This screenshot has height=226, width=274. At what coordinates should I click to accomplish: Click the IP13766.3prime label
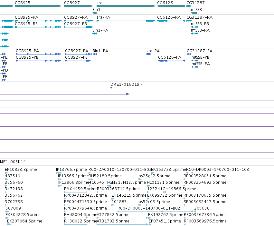(x=71, y=170)
